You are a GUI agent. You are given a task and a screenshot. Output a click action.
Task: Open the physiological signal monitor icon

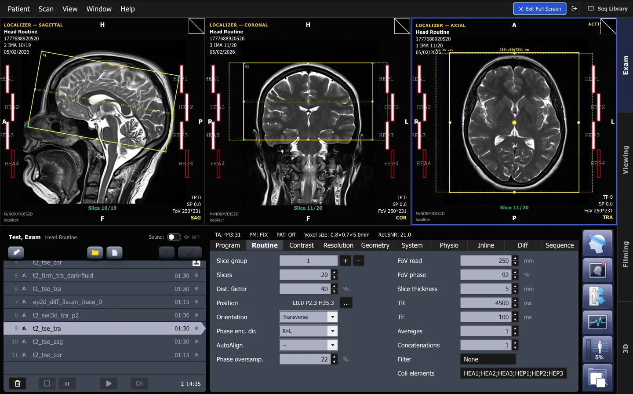pos(597,322)
